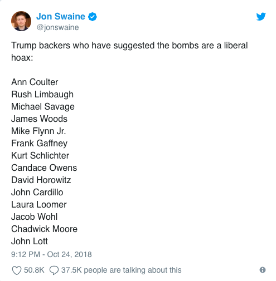Open Jon Swaine's profile photo
This screenshot has width=276, height=281.
[21, 21]
